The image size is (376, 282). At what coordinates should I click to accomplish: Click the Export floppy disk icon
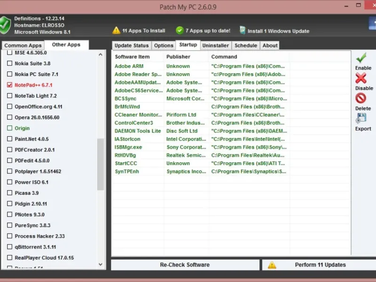tap(361, 118)
